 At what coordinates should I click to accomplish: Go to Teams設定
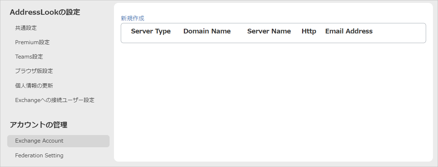(29, 56)
